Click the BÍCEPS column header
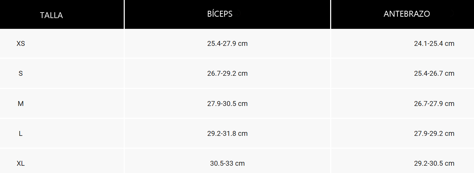 [x=220, y=14]
